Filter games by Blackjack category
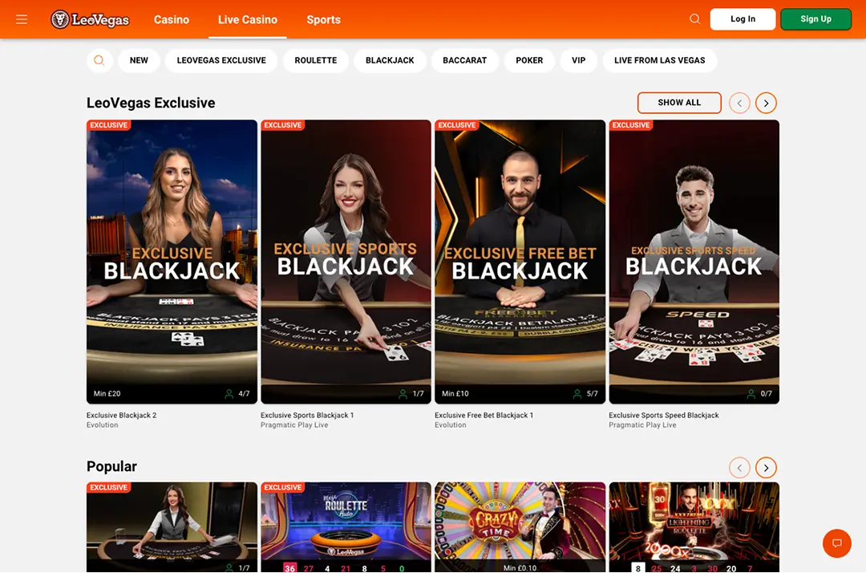Screen dimensions: 866x573 pyautogui.click(x=390, y=60)
